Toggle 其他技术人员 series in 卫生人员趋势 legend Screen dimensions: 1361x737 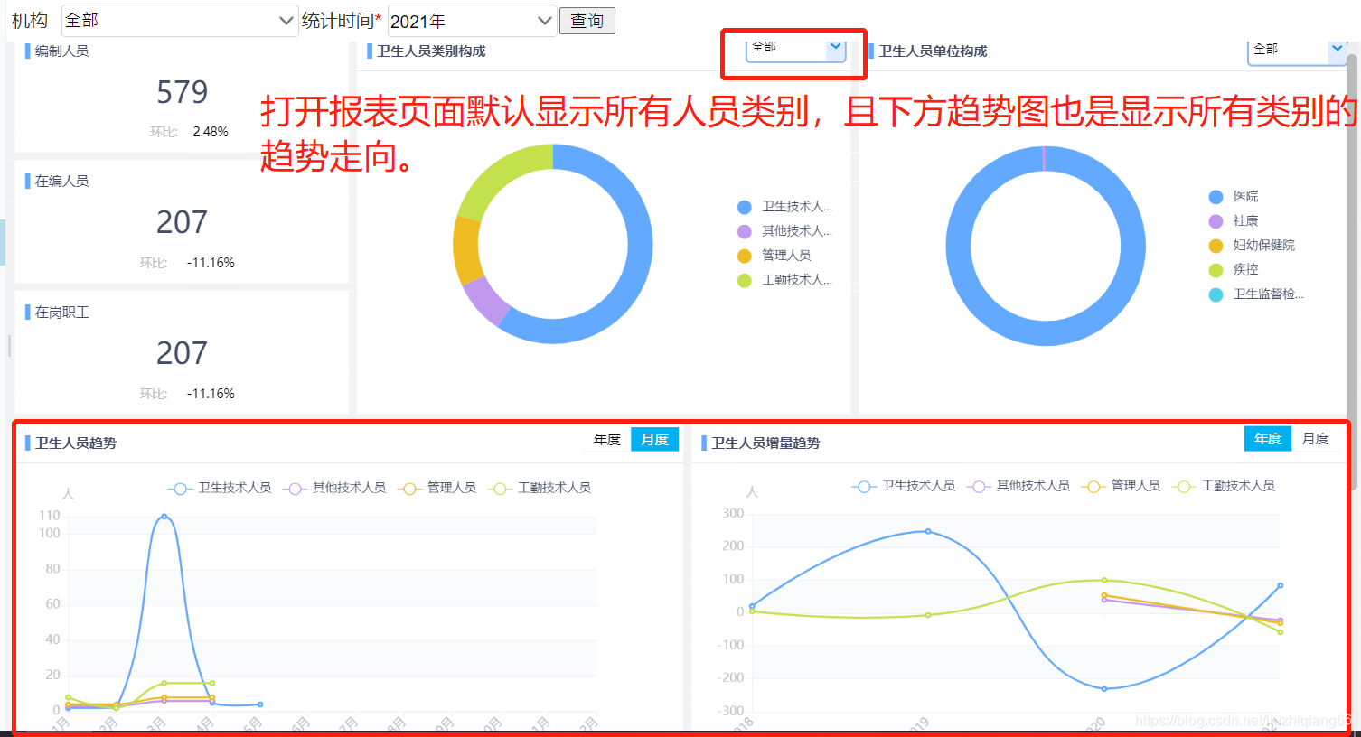(334, 488)
